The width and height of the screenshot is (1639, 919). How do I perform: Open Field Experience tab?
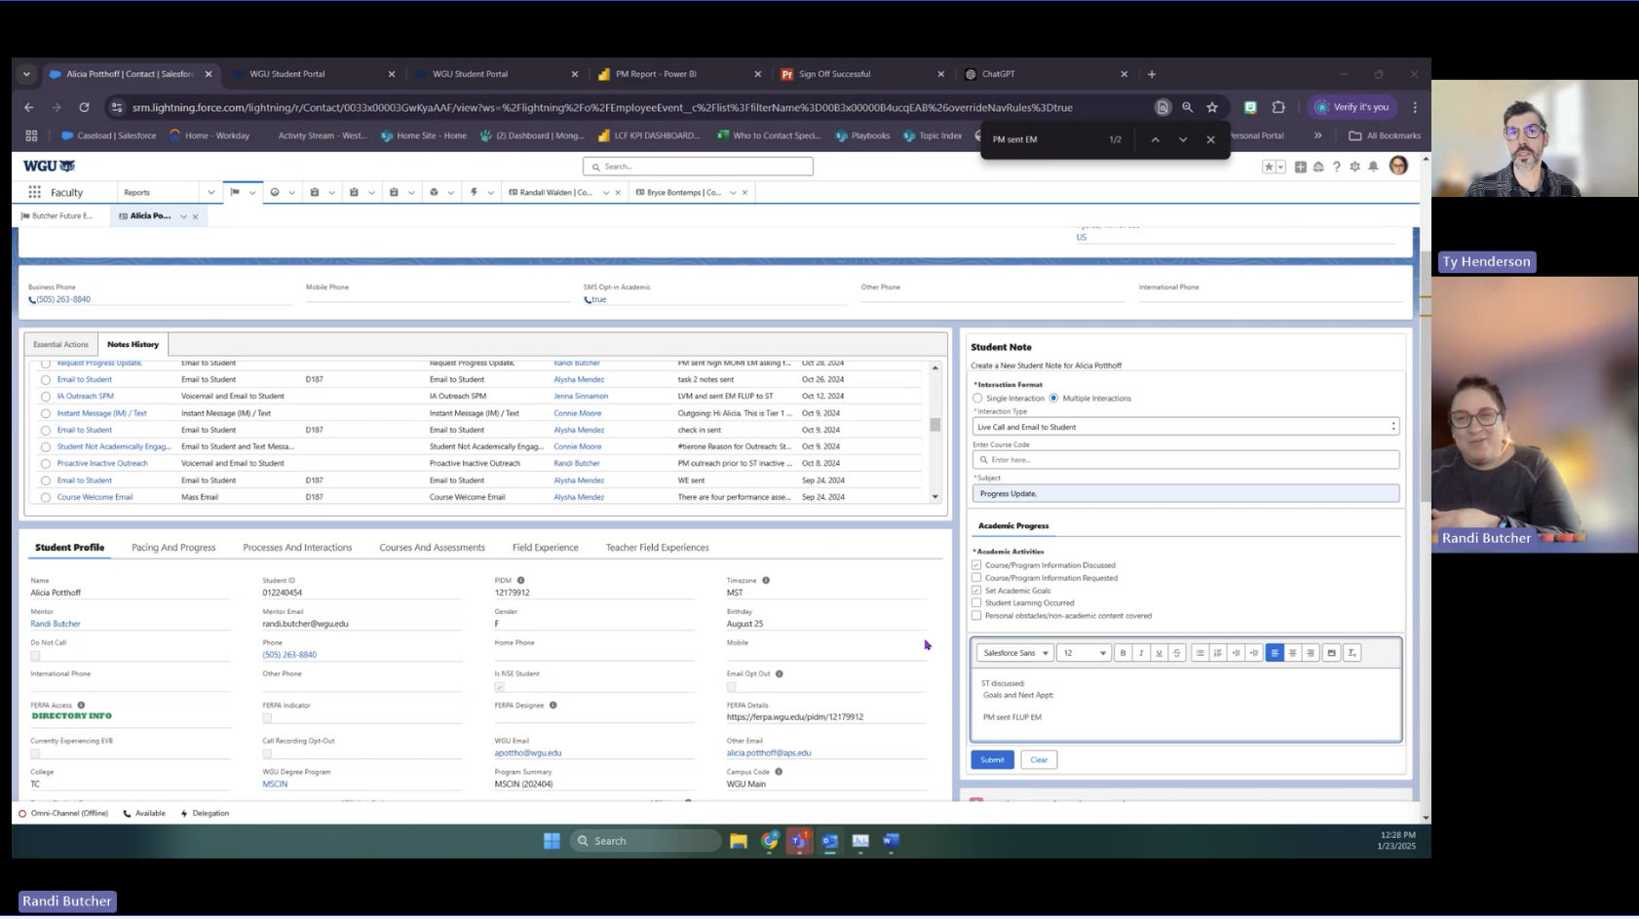click(545, 548)
